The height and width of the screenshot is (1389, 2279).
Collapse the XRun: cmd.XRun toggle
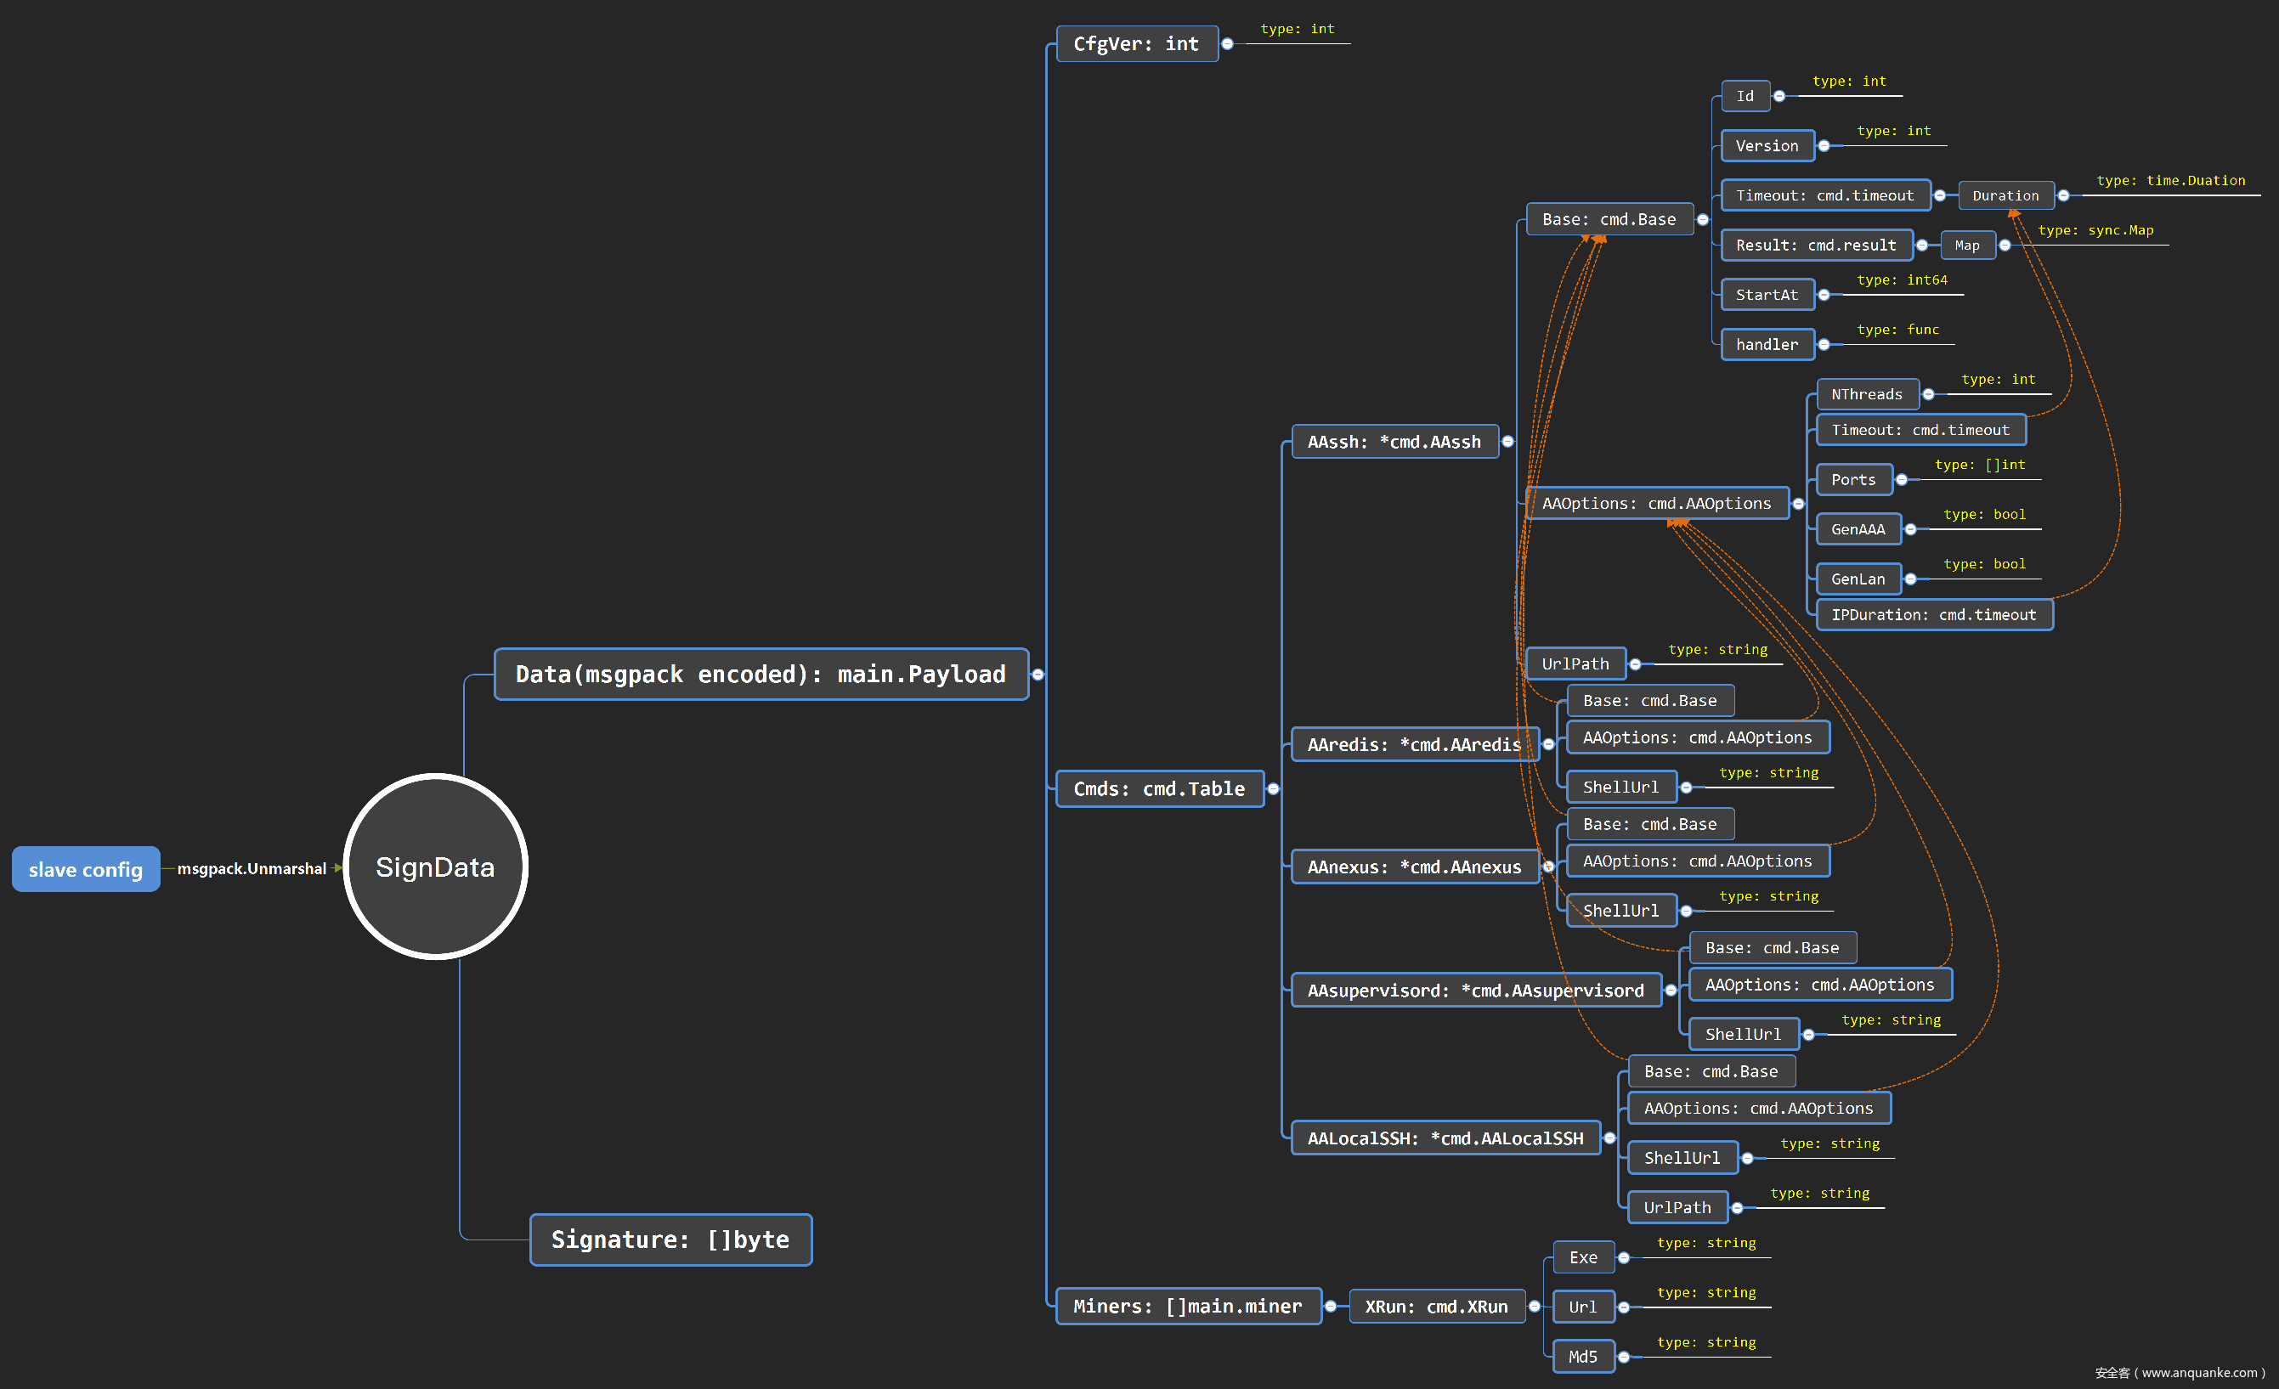pyautogui.click(x=1535, y=1306)
